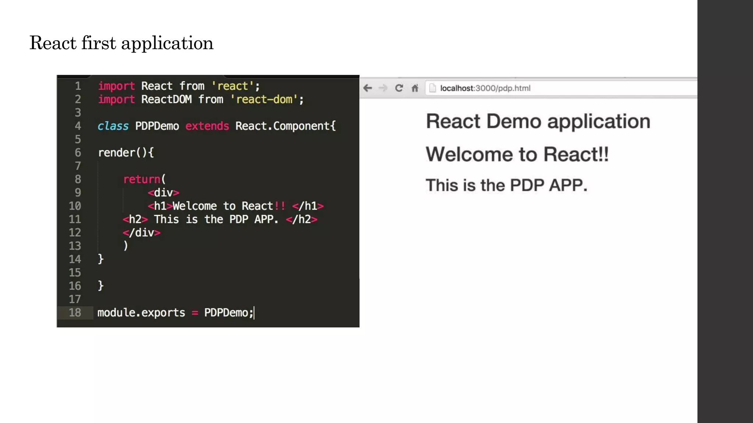The height and width of the screenshot is (423, 753).
Task: Click the 'Welcome to React!!' heading
Action: coord(517,154)
